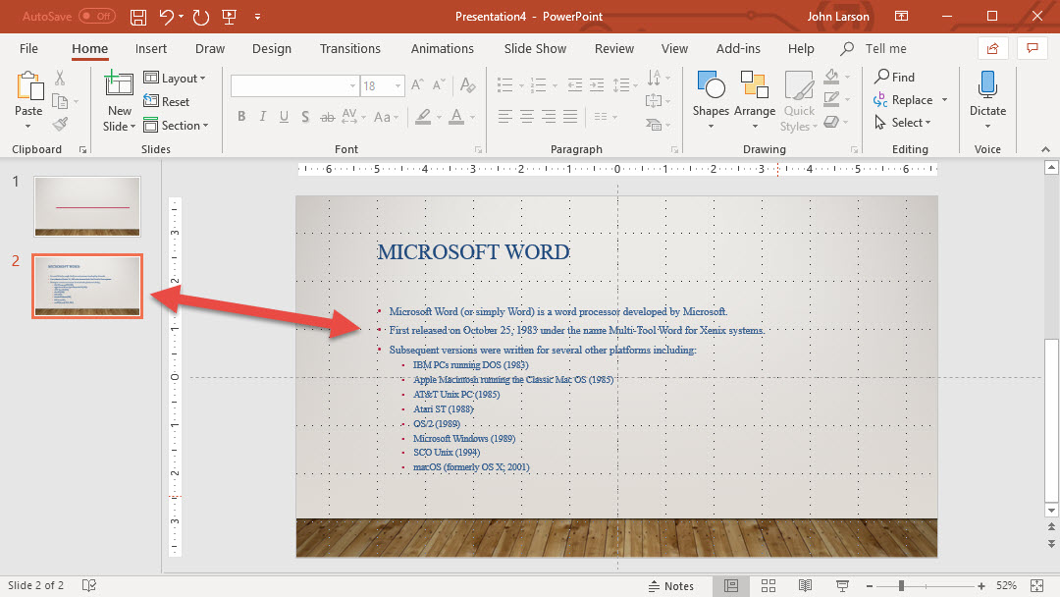The image size is (1060, 597).
Task: Switch to the Slide Show tab
Action: [535, 49]
